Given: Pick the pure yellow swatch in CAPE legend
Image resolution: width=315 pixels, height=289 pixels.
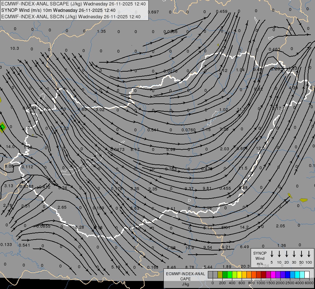Looking at the screenshot, I should (x=239, y=275).
